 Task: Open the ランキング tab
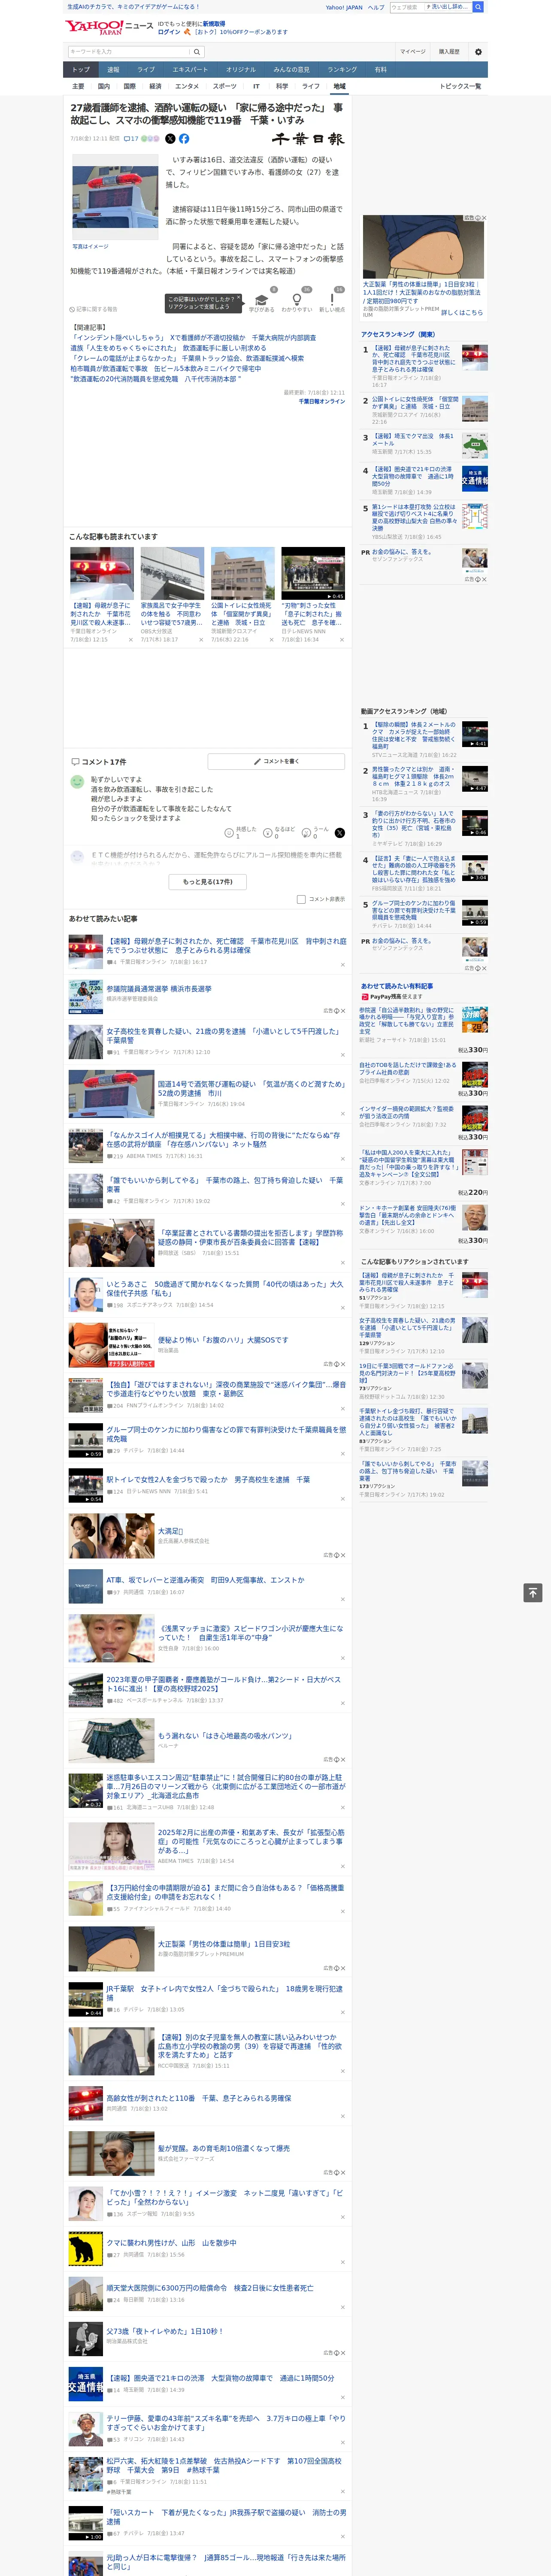[x=342, y=70]
